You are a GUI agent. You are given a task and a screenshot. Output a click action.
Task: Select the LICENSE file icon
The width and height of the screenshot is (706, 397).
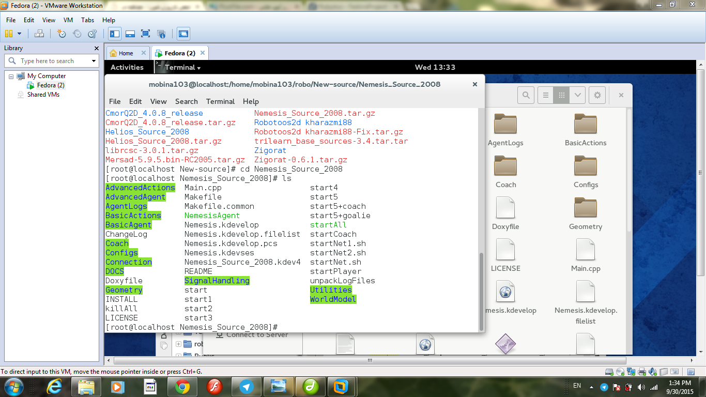pyautogui.click(x=505, y=249)
